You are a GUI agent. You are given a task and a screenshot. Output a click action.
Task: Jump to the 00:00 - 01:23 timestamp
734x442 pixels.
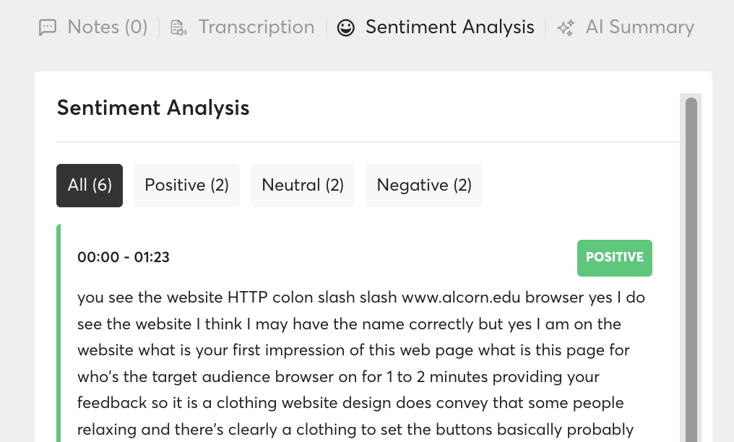[x=124, y=257]
